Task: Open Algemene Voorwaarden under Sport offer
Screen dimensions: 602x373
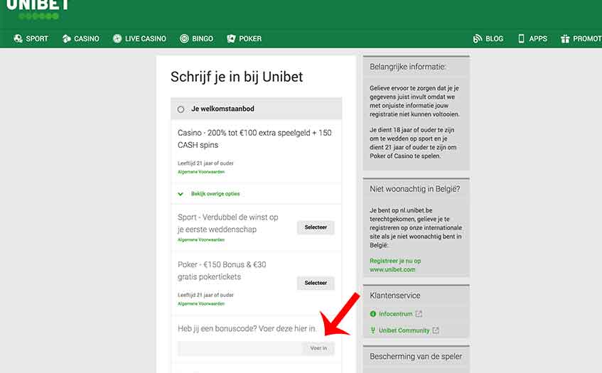Action: coord(201,240)
